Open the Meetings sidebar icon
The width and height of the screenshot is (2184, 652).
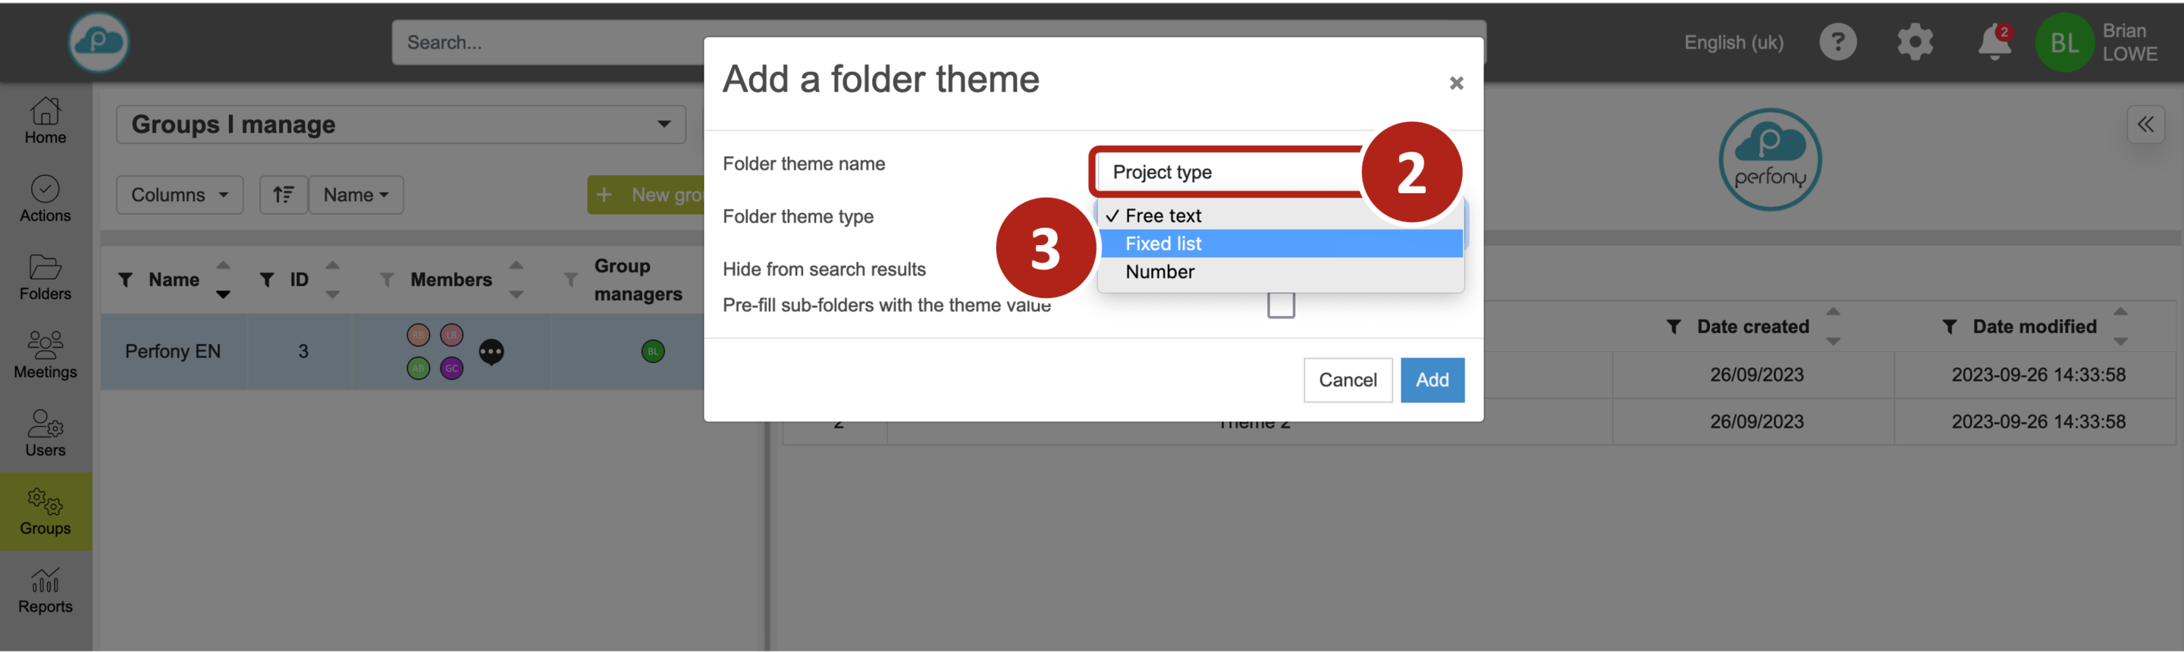pos(45,356)
